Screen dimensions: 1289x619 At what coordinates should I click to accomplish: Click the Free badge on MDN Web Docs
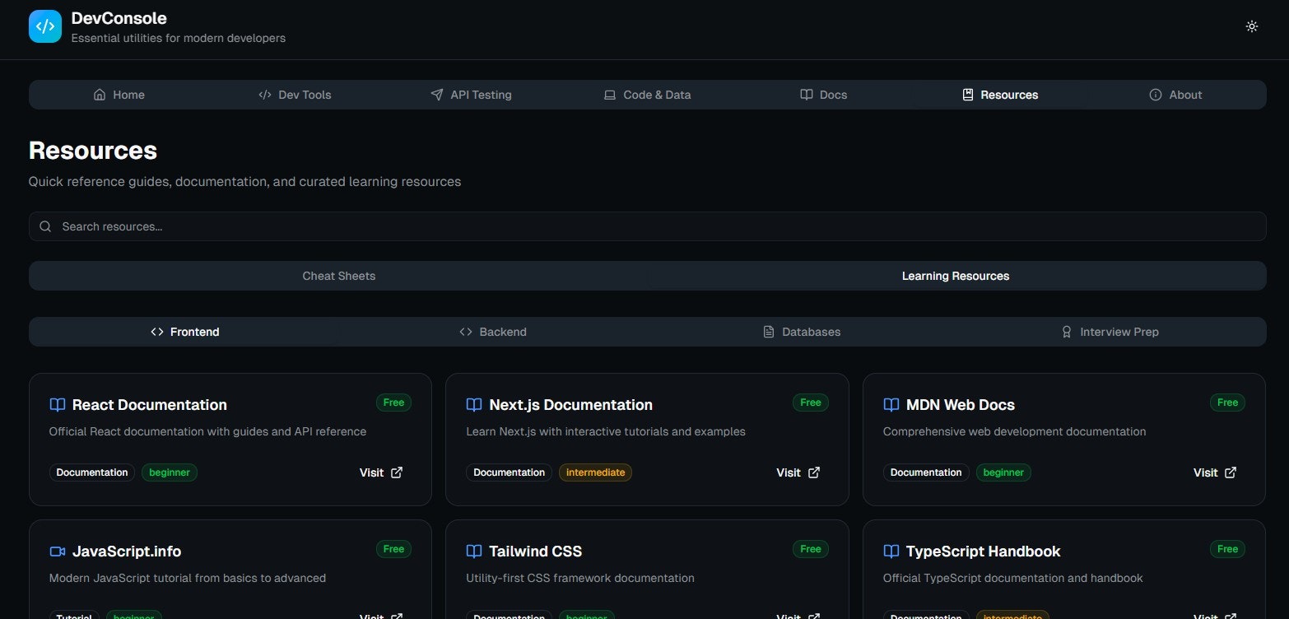pos(1227,403)
